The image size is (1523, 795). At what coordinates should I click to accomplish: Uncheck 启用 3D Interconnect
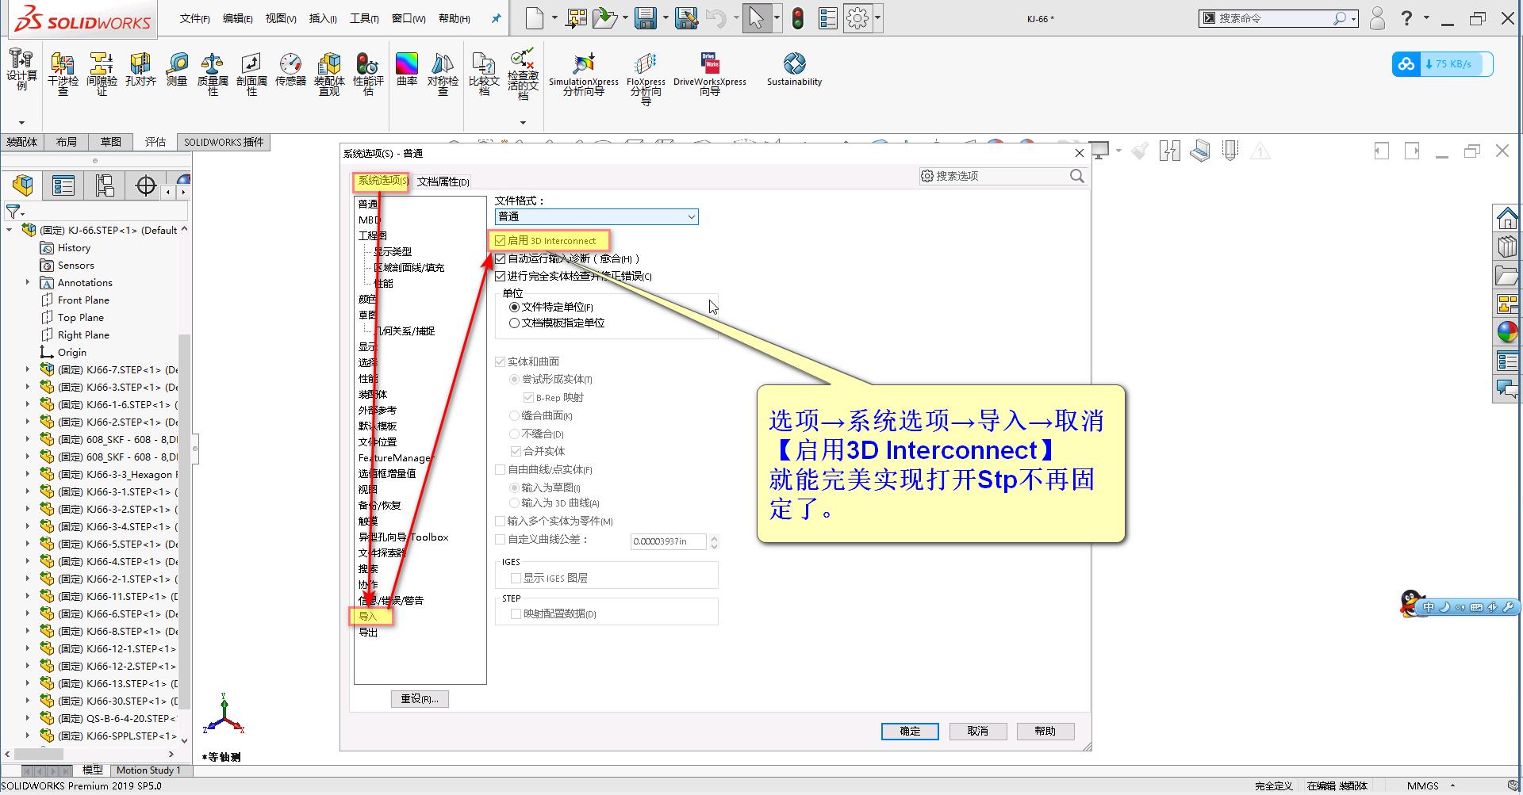pos(500,240)
